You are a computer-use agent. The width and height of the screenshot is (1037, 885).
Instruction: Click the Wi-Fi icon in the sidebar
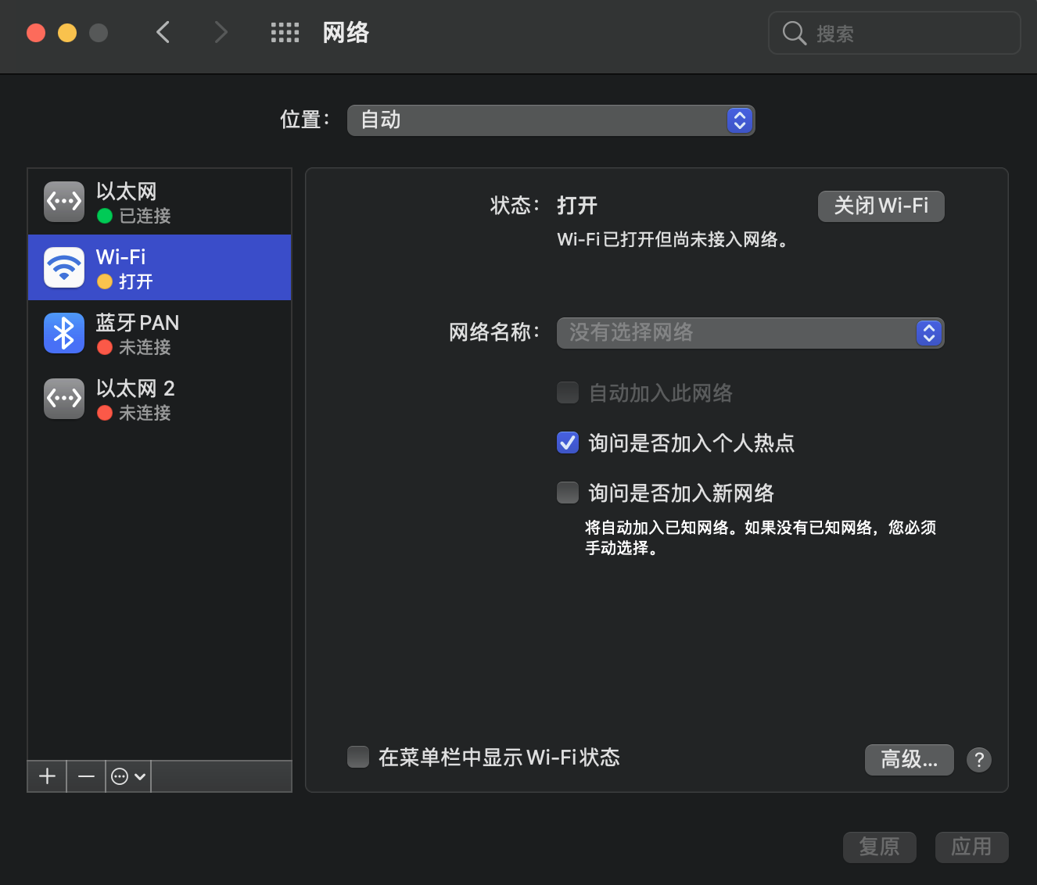(x=64, y=267)
